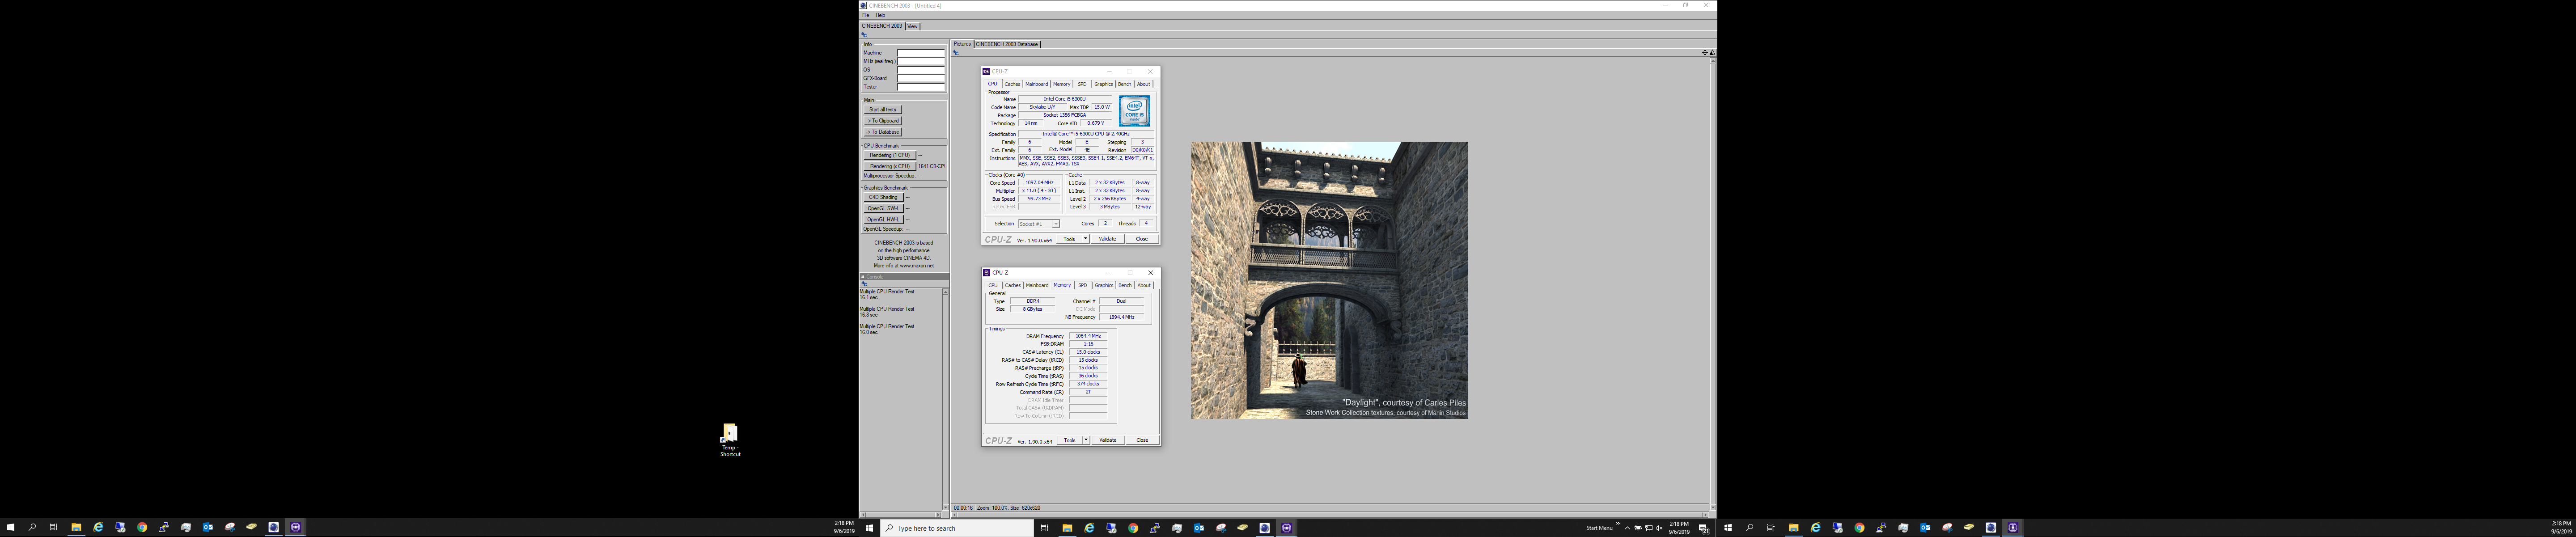This screenshot has width=2576, height=537.
Task: Open Tools dropdown arrow in the upper CPU-Z window
Action: 1085,239
